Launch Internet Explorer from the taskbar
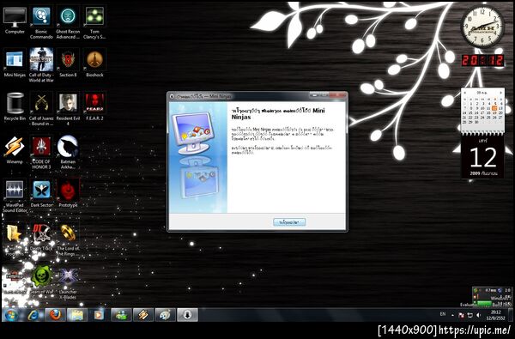This screenshot has height=339, width=515. point(33,315)
